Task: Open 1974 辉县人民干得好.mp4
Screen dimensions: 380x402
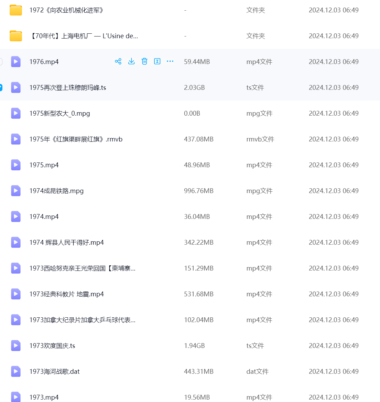Action: pyautogui.click(x=66, y=242)
